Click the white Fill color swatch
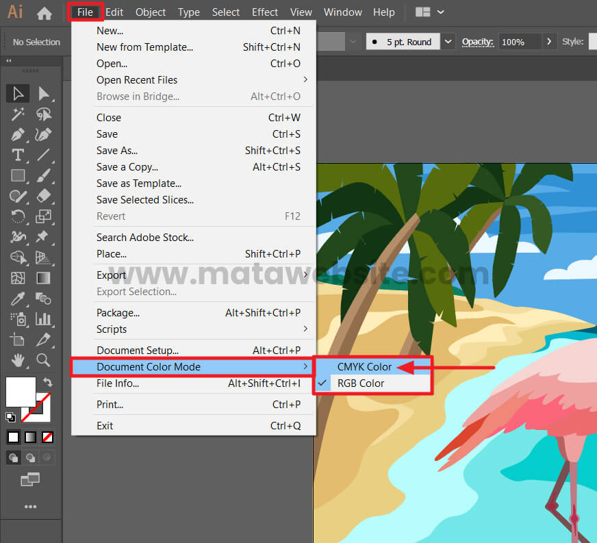Screen dimensions: 597x543 (x=20, y=392)
